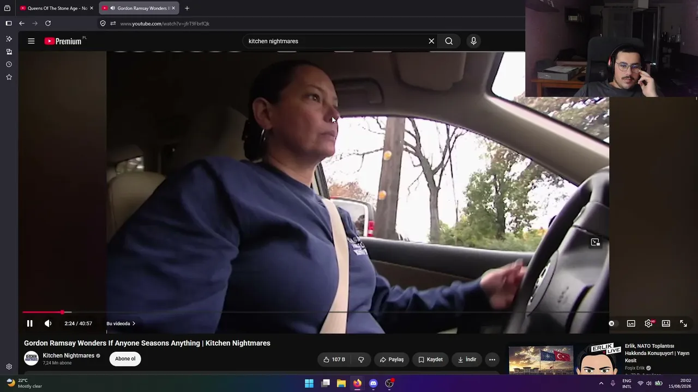Screen dimensions: 698x392
Task: Open the NATO flags recommended video thumbnail
Action: 564,360
